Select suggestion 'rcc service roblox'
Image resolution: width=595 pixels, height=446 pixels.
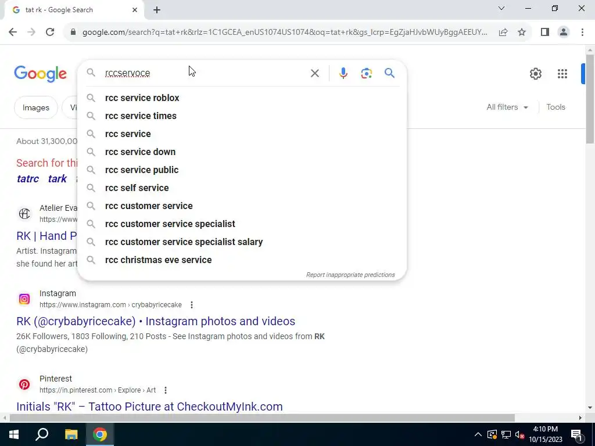coord(242,98)
